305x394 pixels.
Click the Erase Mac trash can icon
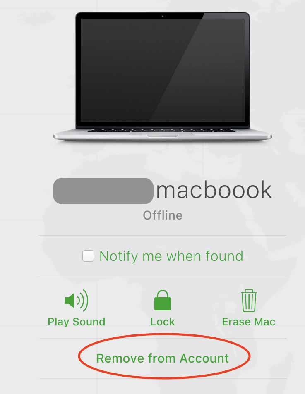249,301
